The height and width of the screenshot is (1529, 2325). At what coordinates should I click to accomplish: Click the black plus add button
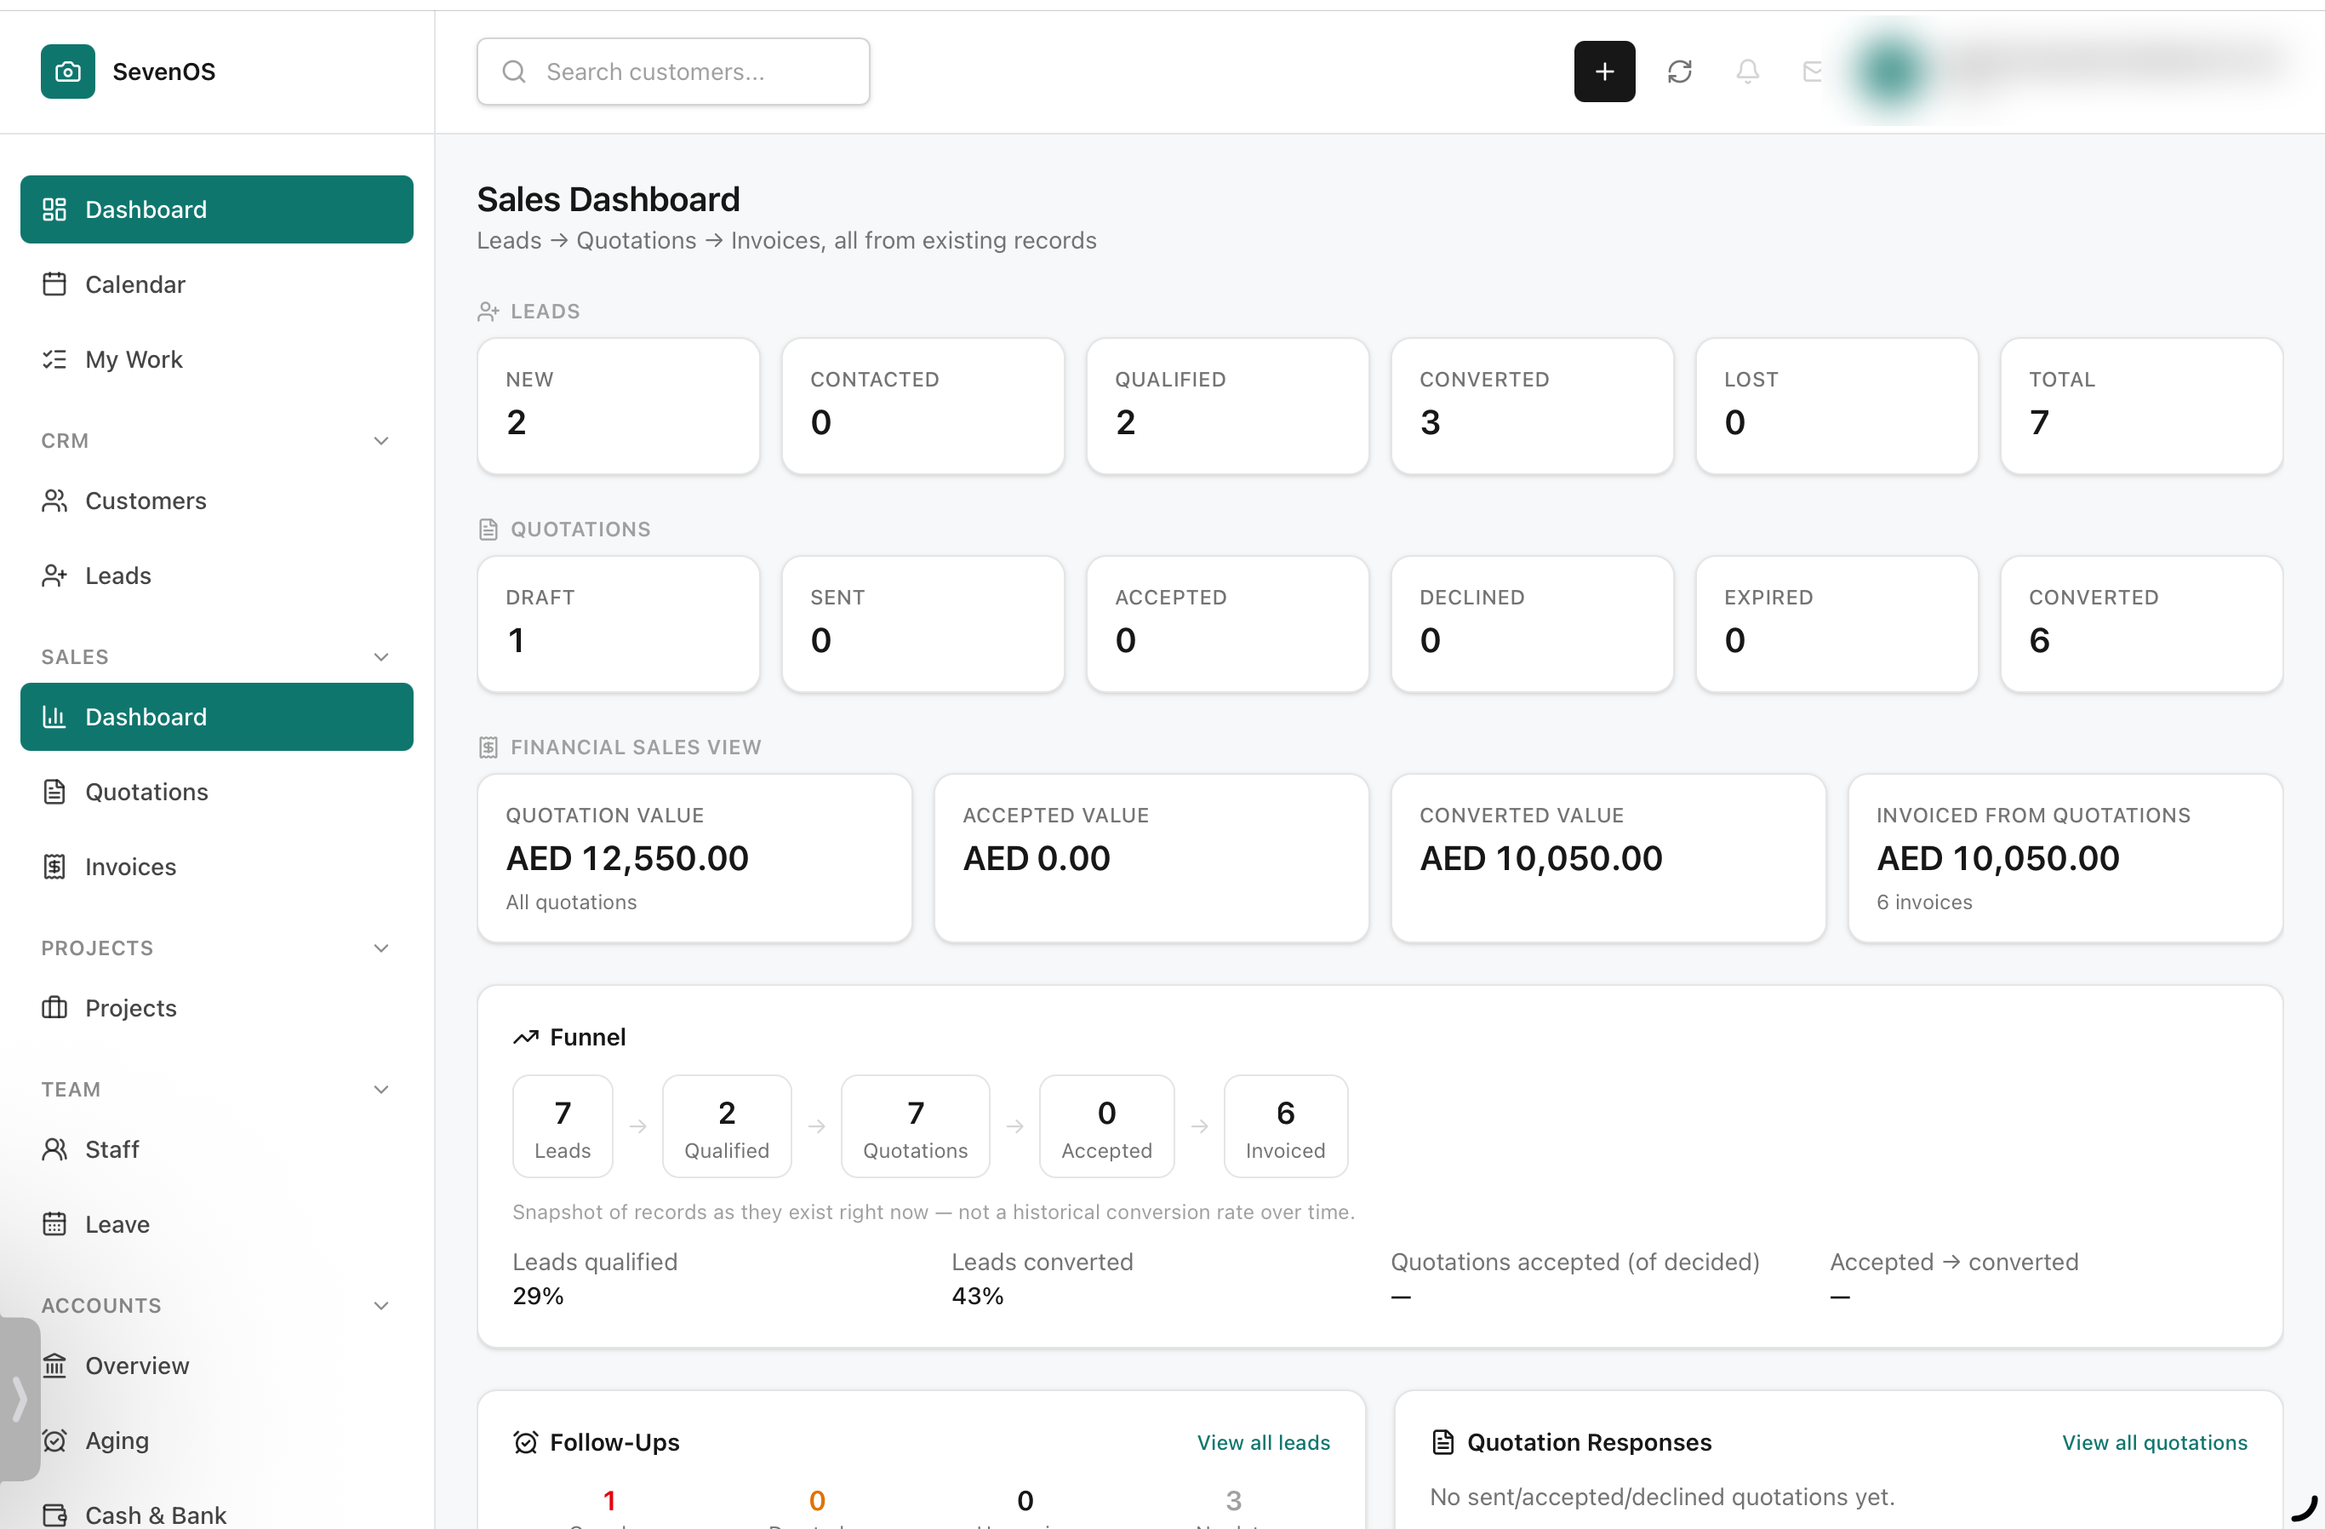pos(1604,72)
